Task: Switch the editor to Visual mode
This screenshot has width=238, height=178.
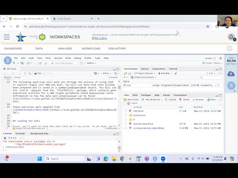Action: [17, 77]
